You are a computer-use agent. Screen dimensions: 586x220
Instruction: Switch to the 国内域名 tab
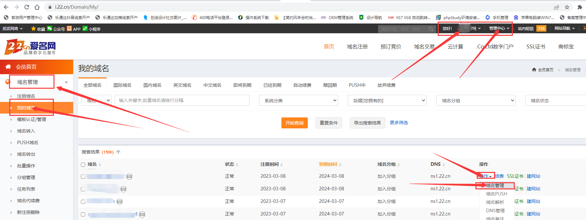coord(152,85)
